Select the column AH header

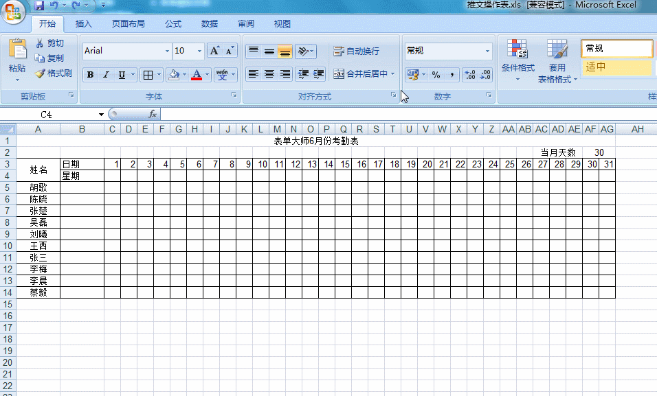tap(637, 129)
